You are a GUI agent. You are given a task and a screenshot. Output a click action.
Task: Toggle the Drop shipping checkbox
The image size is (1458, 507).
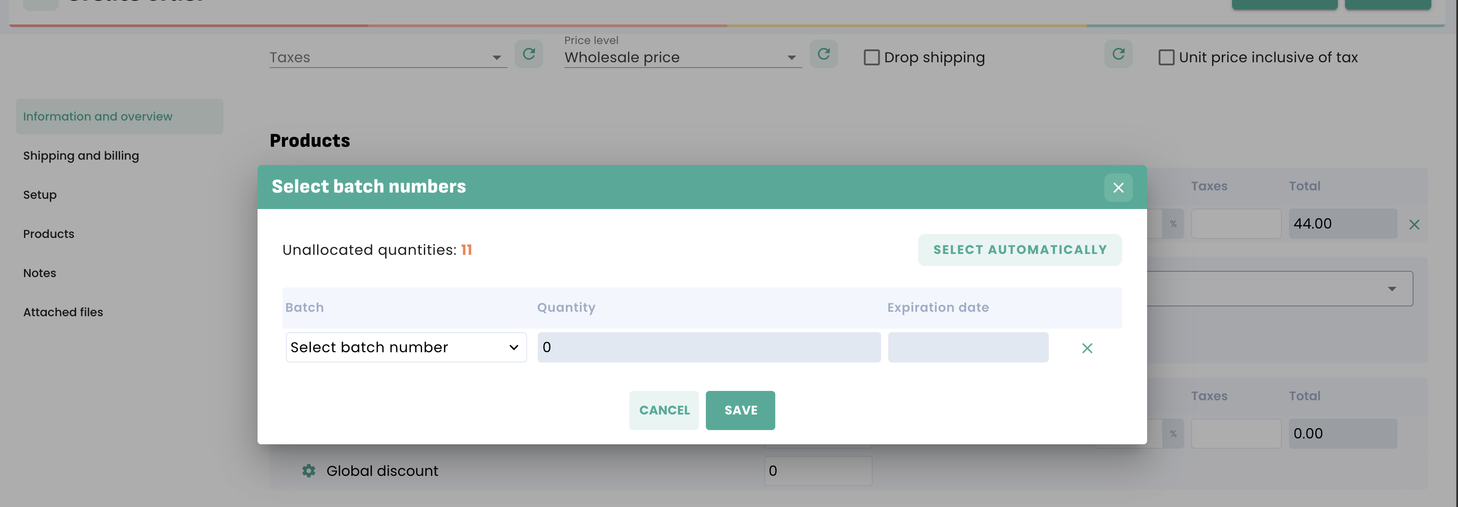(x=872, y=58)
